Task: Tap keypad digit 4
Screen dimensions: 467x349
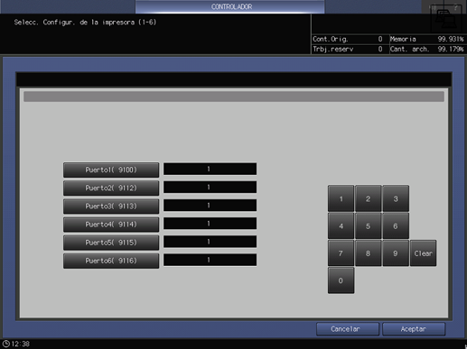Action: click(x=341, y=226)
